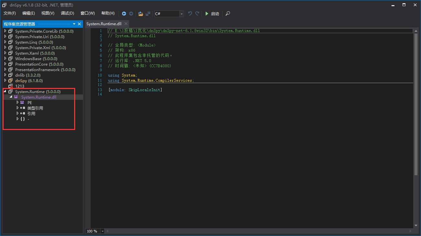The height and width of the screenshot is (236, 421).
Task: Click the 引用 node icon
Action: point(22,113)
